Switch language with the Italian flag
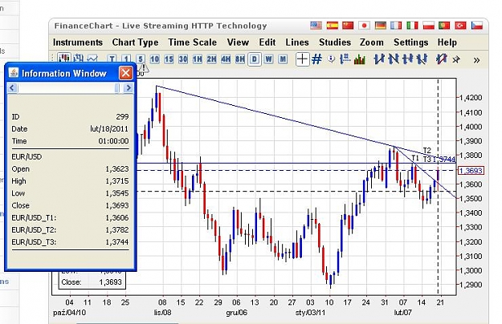 [x=412, y=26]
